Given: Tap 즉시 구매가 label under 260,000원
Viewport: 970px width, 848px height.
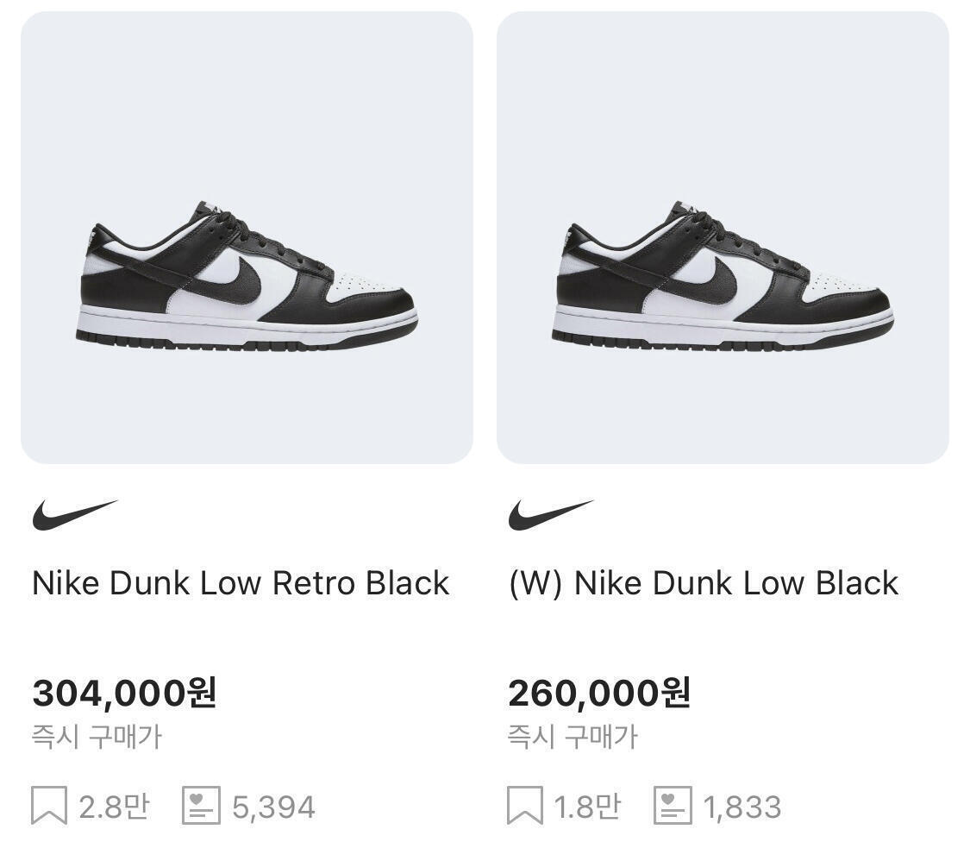Looking at the screenshot, I should click(573, 738).
